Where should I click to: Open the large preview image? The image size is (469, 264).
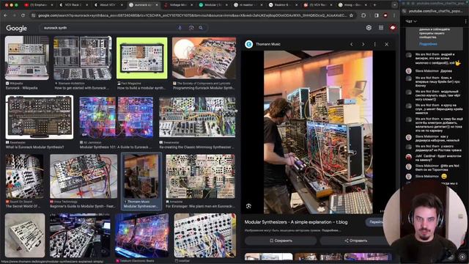pyautogui.click(x=318, y=132)
